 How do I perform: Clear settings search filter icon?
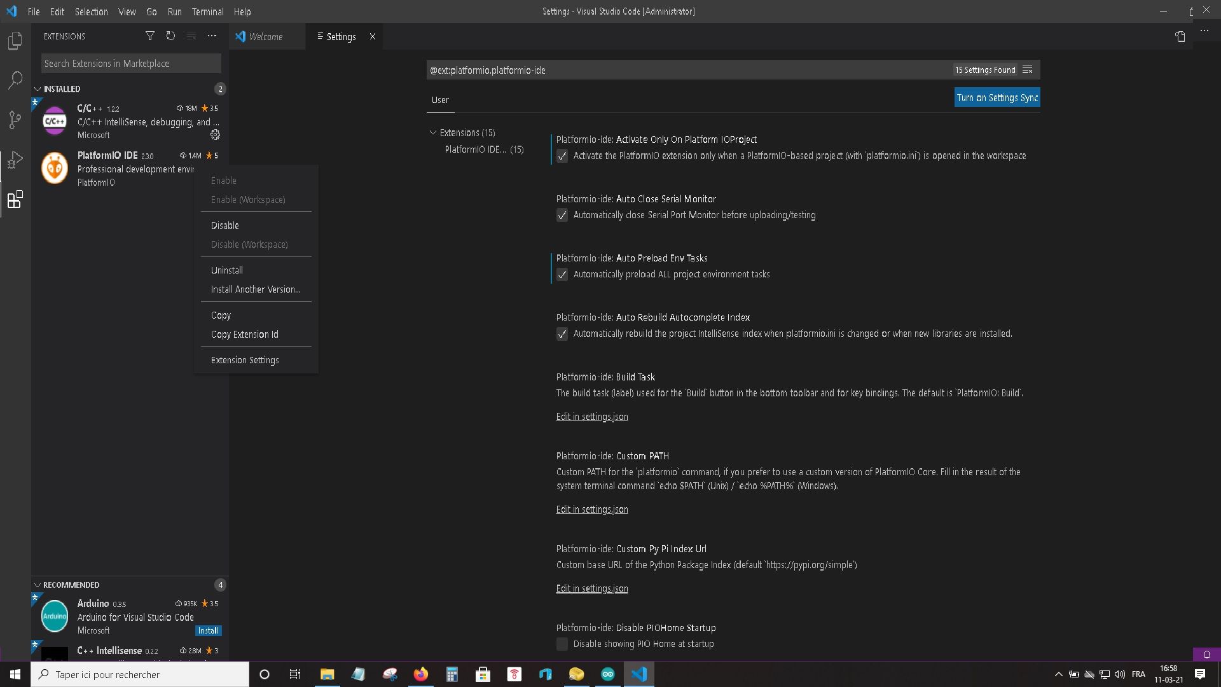tap(1028, 70)
